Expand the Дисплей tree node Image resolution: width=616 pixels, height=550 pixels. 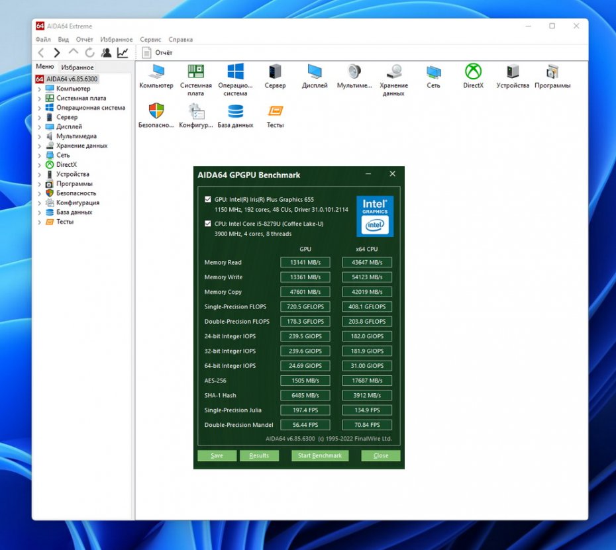pos(39,127)
